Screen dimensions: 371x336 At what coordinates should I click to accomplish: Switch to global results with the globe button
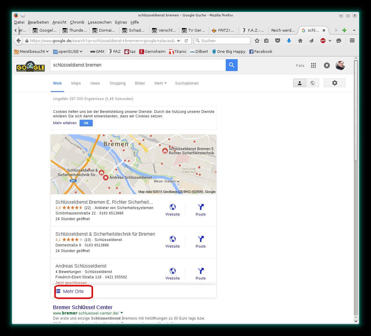pyautogui.click(x=312, y=83)
